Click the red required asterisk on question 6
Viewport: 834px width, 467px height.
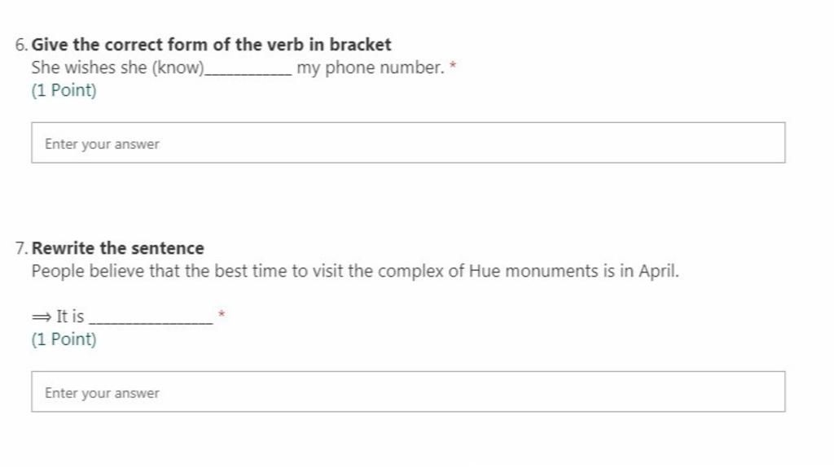(453, 66)
